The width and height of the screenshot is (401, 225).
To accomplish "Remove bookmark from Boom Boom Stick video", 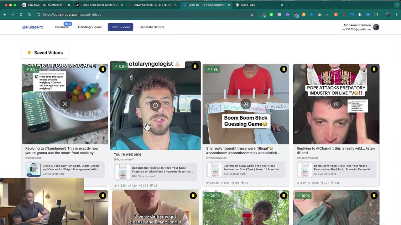I will [x=284, y=69].
